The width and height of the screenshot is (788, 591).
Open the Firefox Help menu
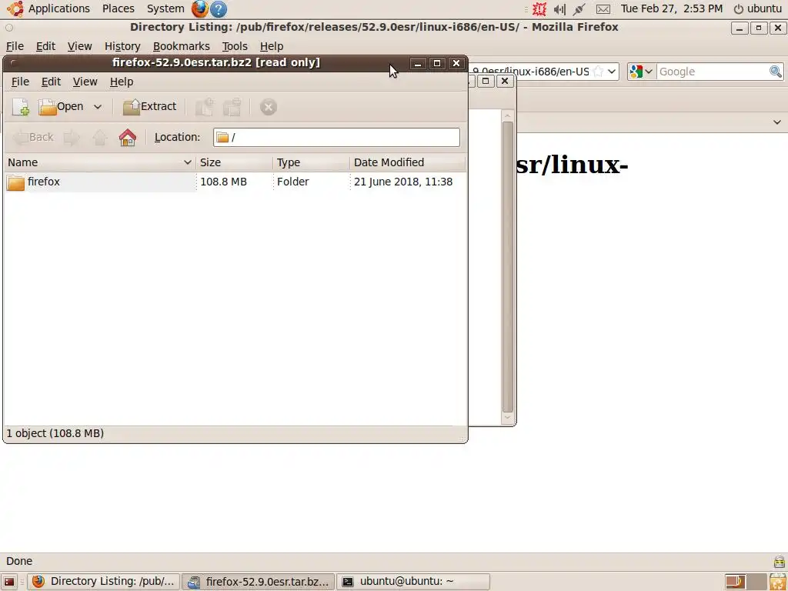coord(272,46)
